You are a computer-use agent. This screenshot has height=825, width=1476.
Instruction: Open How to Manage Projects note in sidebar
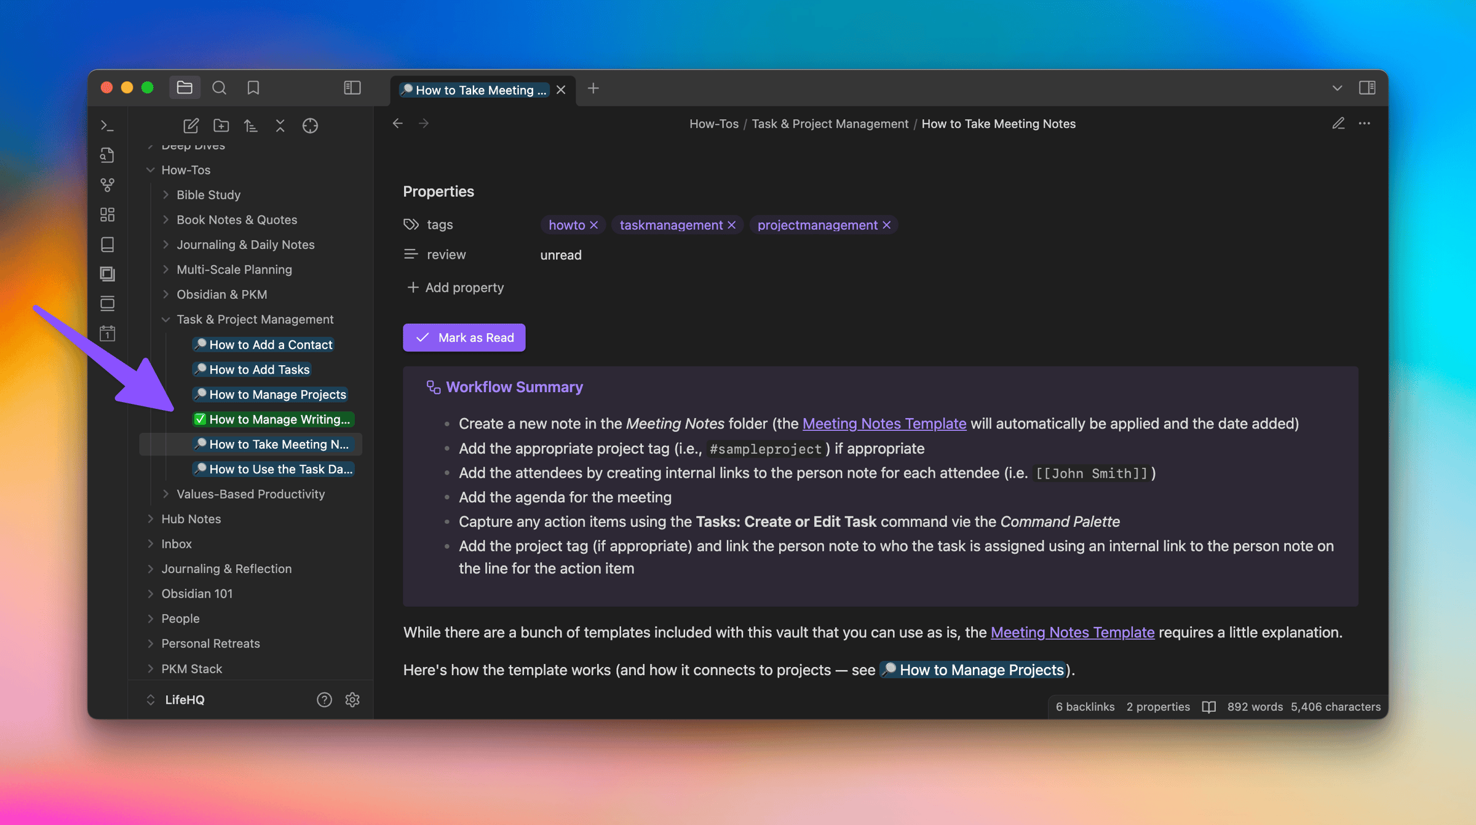click(x=271, y=395)
